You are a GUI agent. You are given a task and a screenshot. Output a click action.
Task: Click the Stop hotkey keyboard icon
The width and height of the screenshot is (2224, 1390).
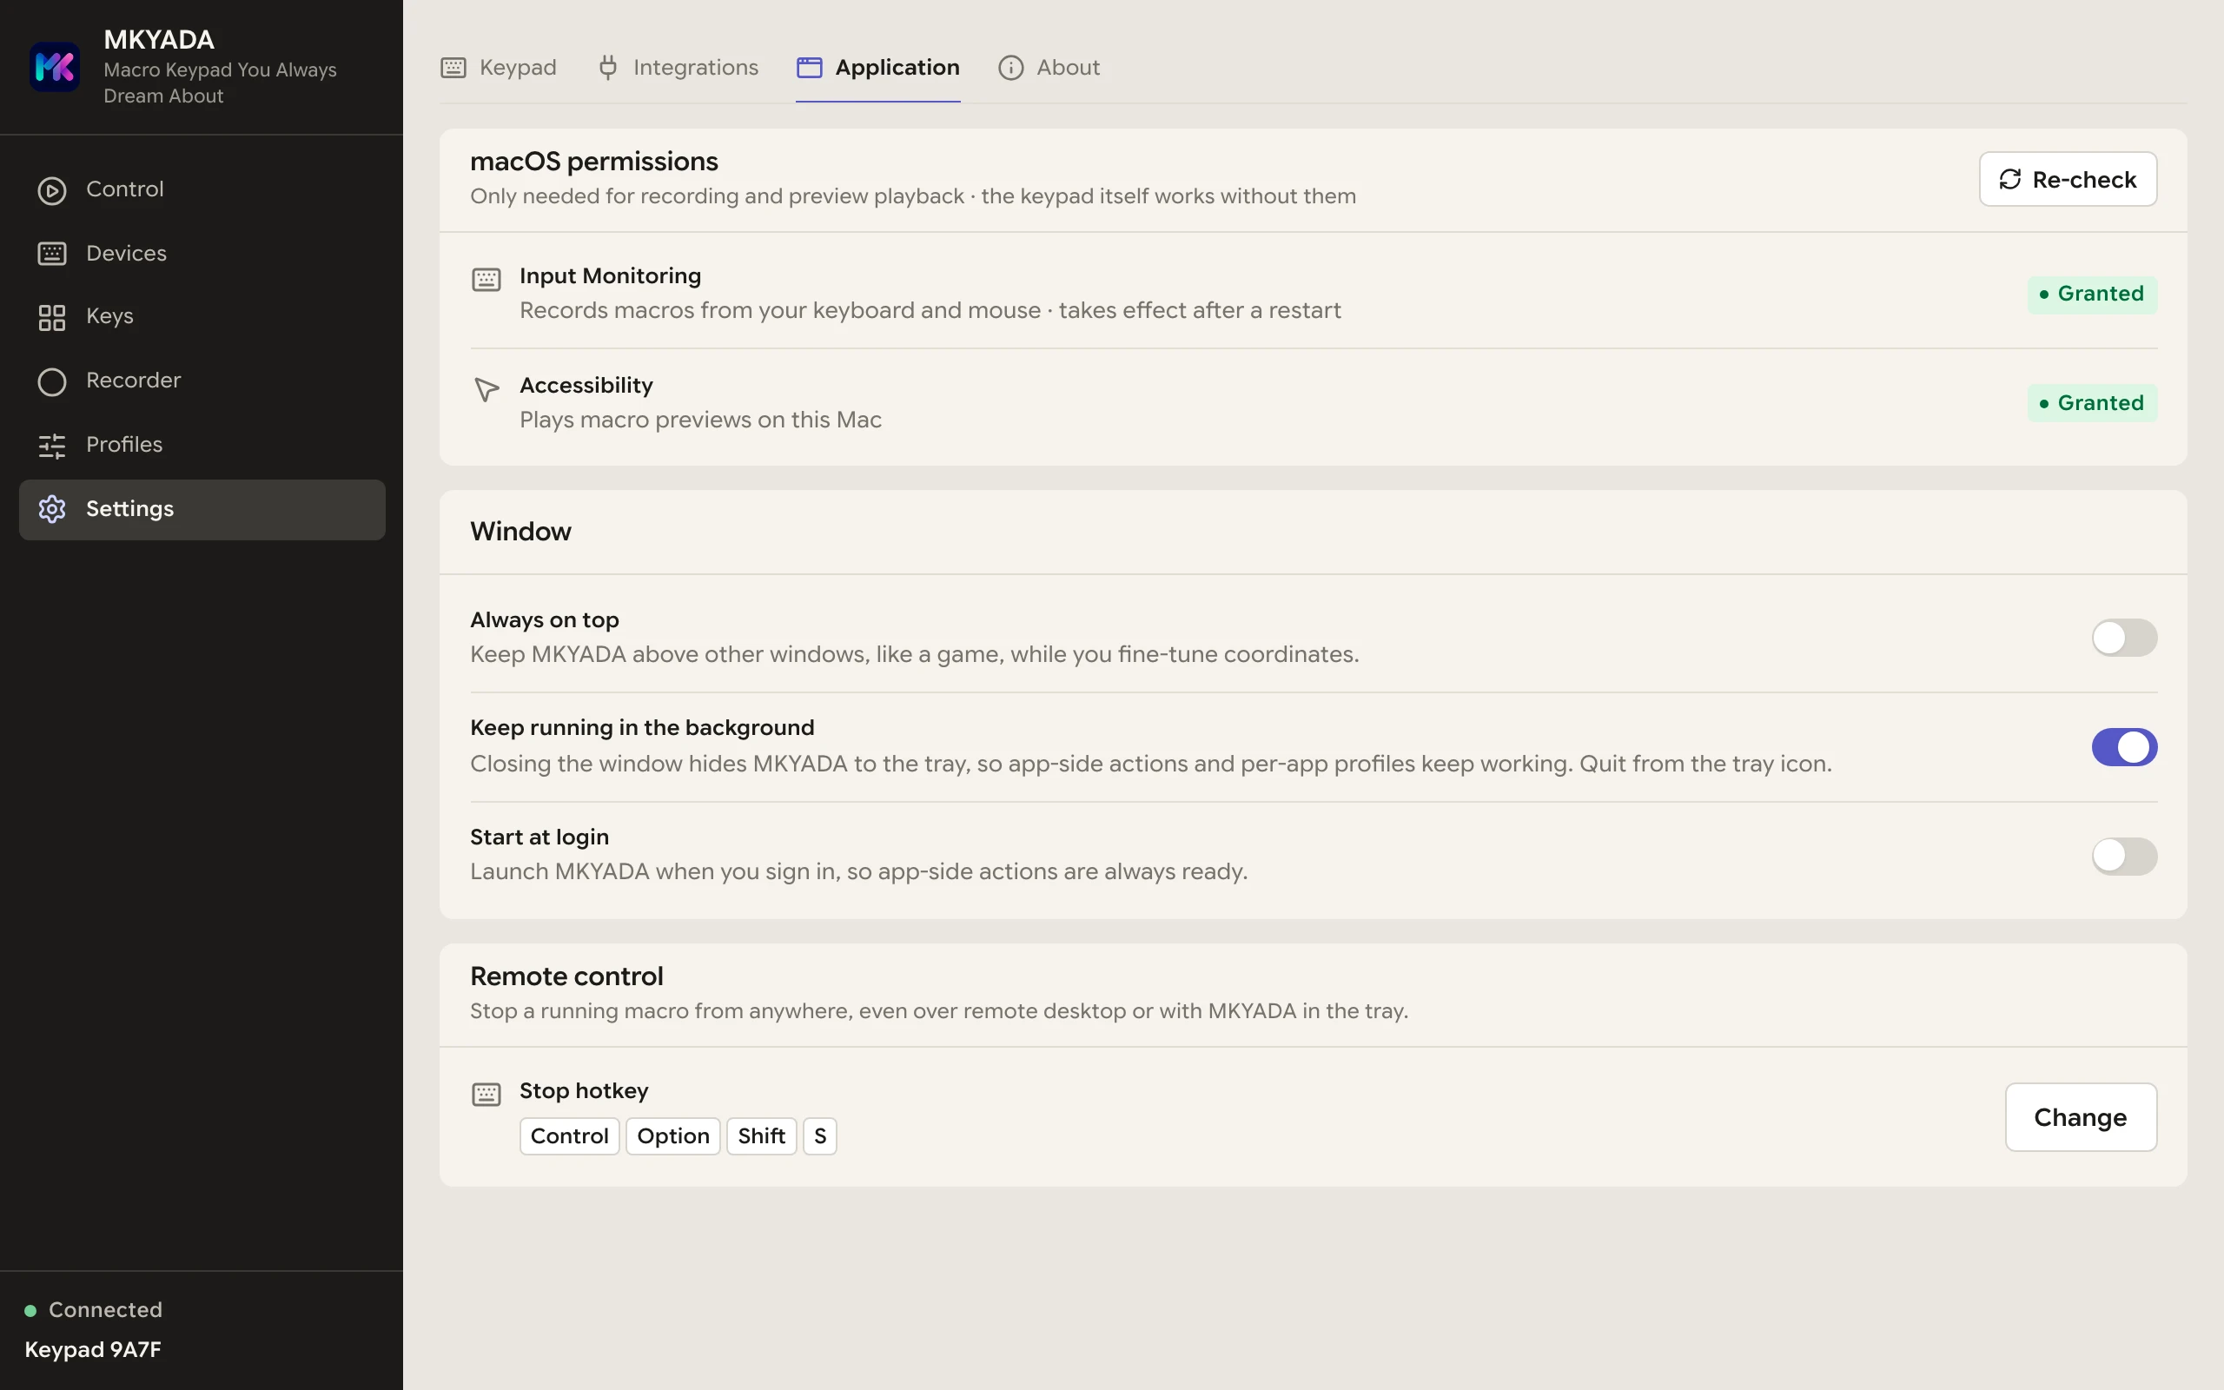[x=486, y=1094]
